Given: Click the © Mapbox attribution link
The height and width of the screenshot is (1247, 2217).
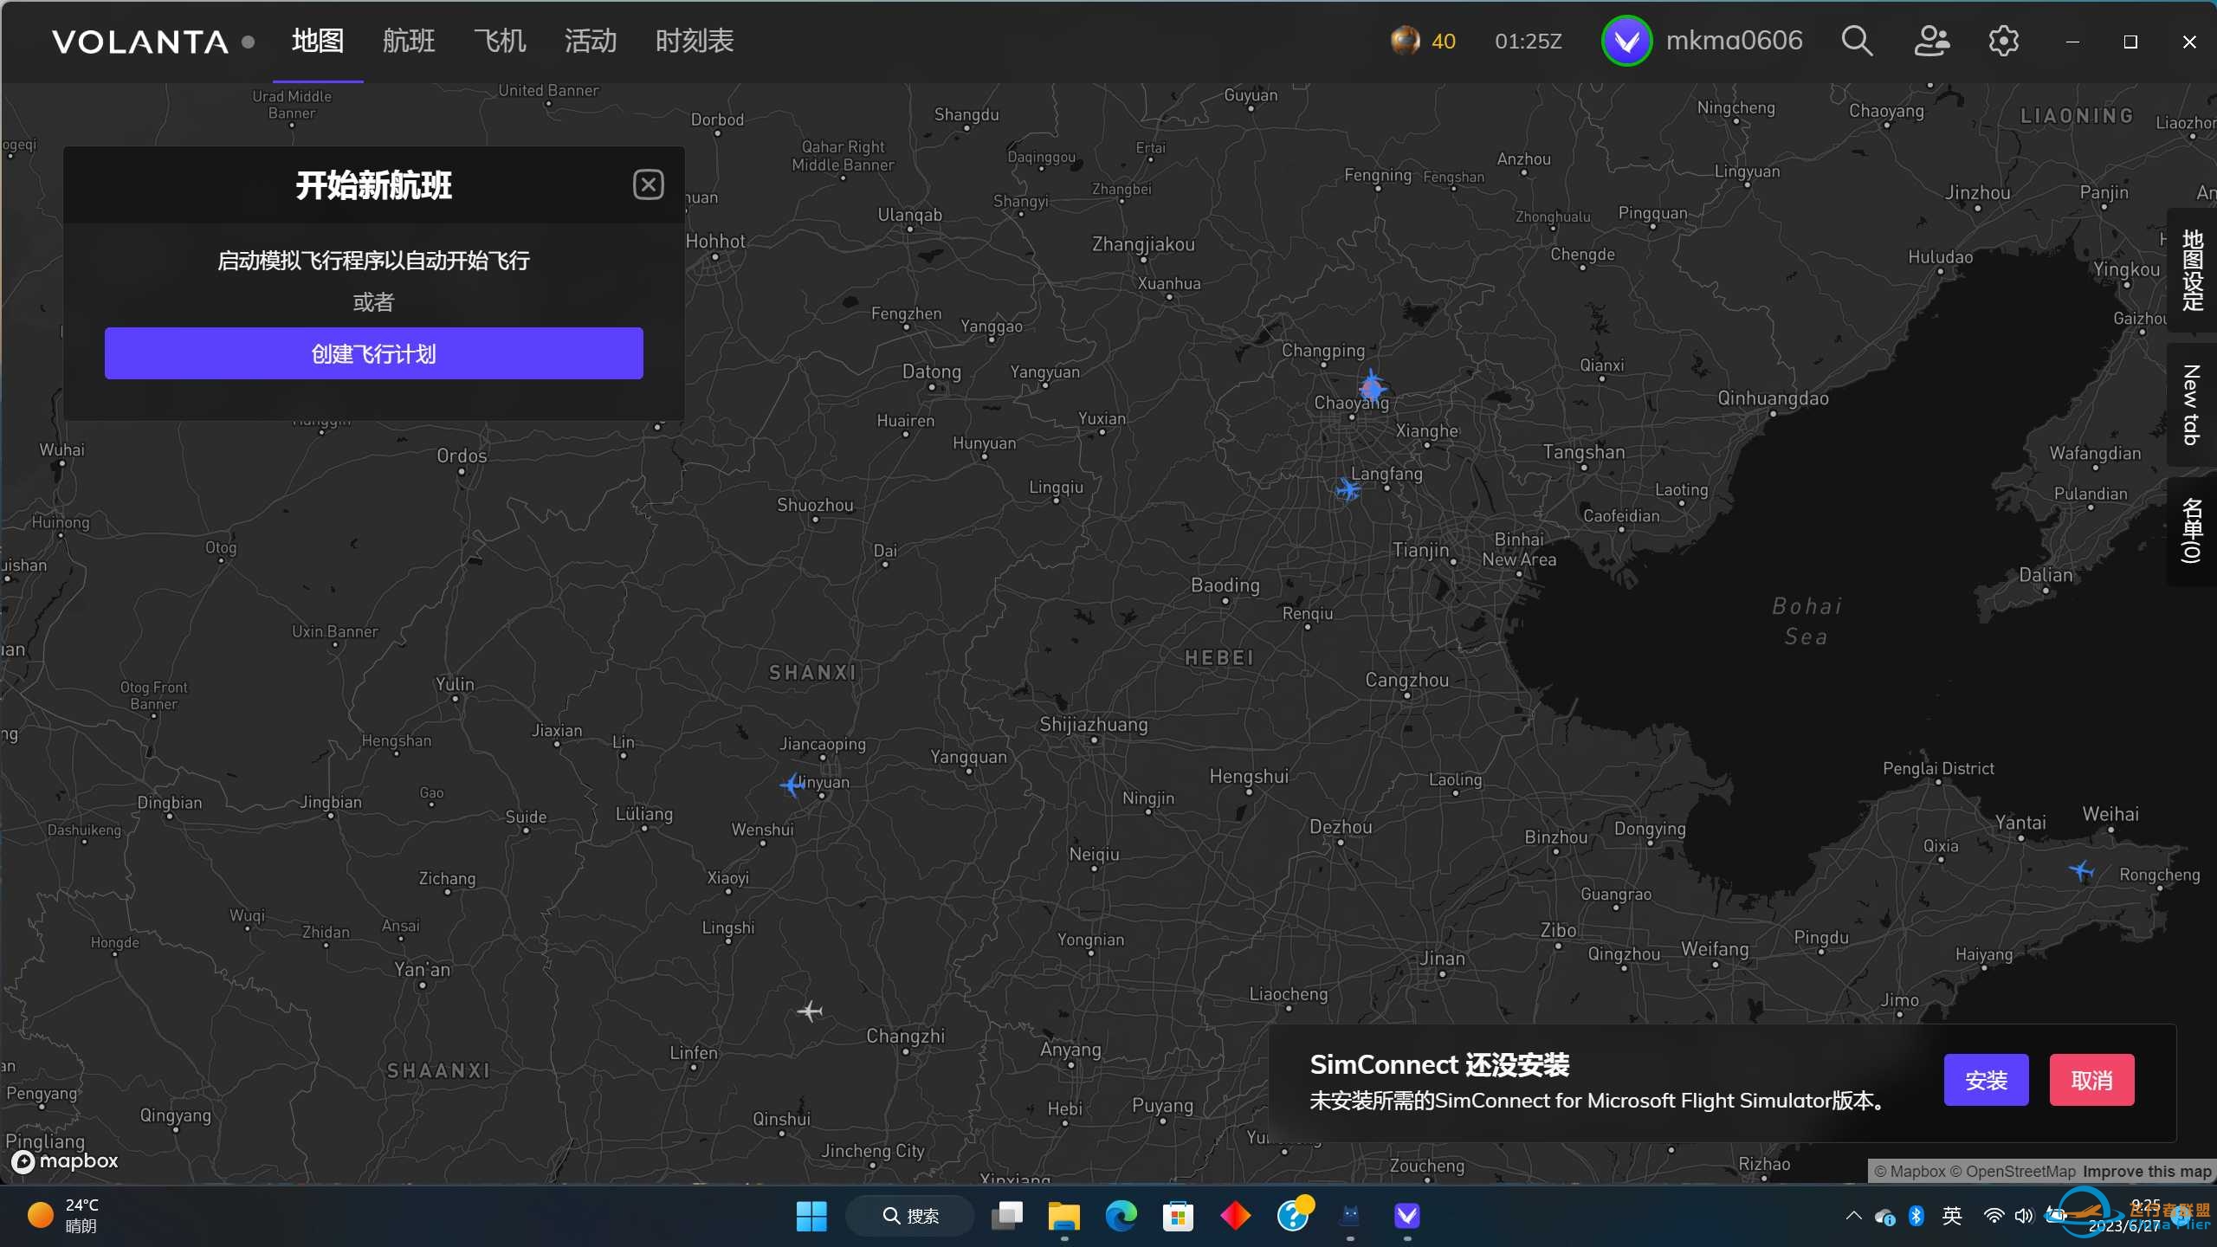Looking at the screenshot, I should click(x=1910, y=1172).
